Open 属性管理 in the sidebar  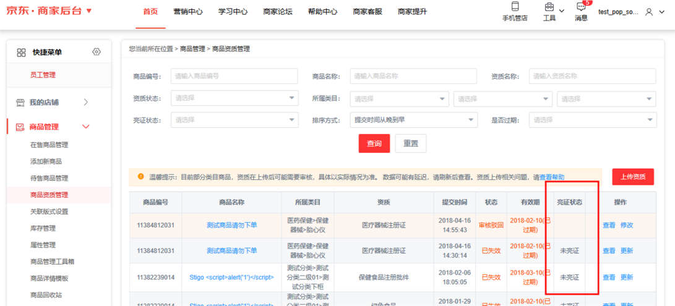tap(43, 245)
